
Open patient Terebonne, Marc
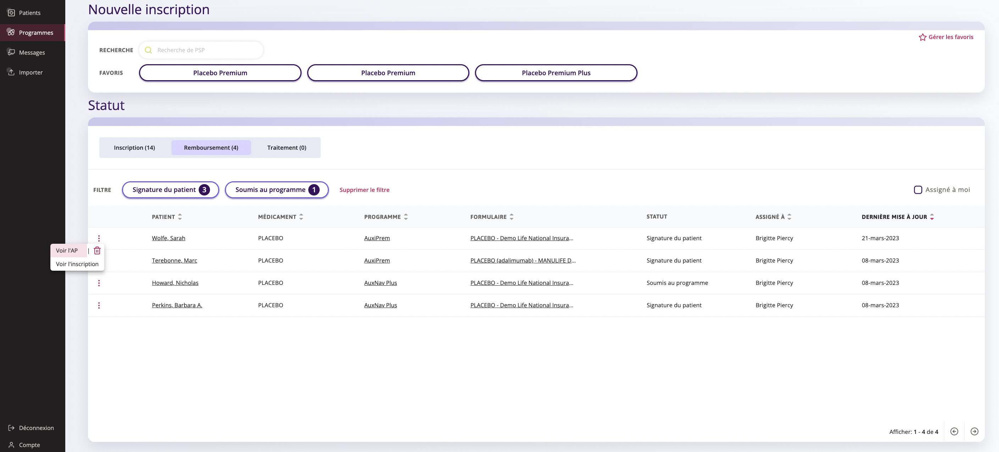175,260
